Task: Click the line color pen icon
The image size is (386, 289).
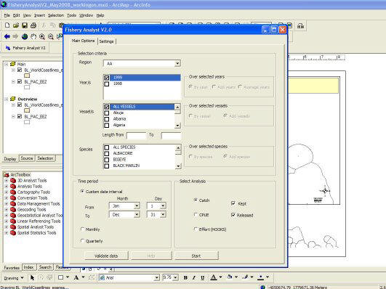Action: click(245, 277)
